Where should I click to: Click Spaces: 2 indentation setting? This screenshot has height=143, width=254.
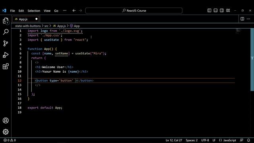192,140
